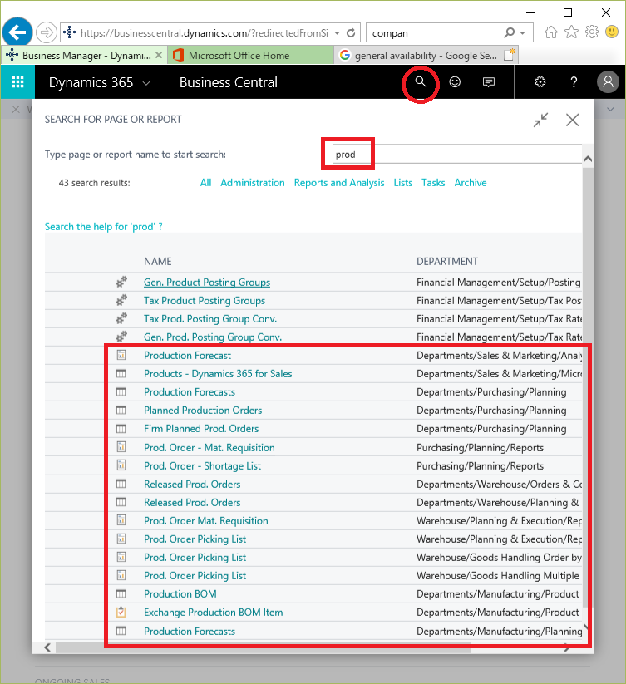Viewport: 626px width, 684px height.
Task: Filter results by Lists
Action: point(402,182)
